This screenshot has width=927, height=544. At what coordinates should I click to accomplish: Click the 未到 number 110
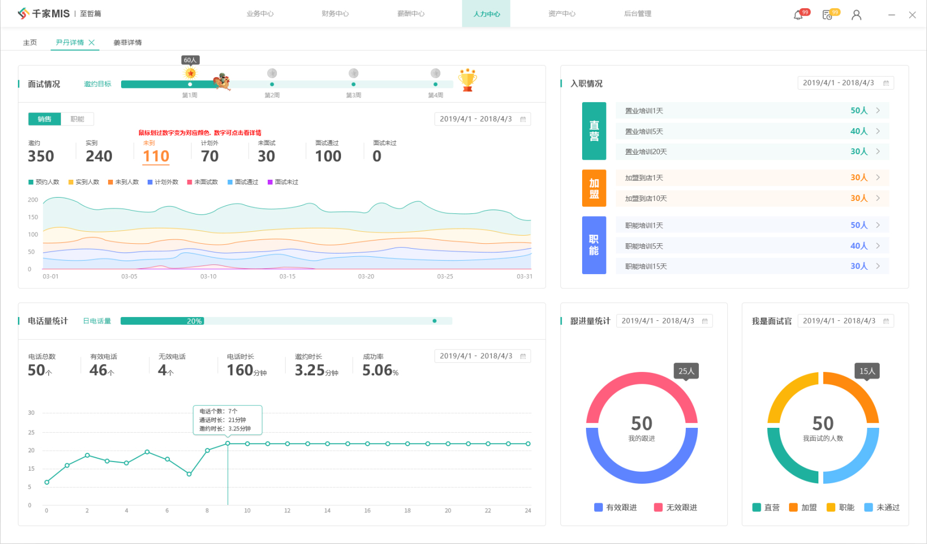(156, 156)
